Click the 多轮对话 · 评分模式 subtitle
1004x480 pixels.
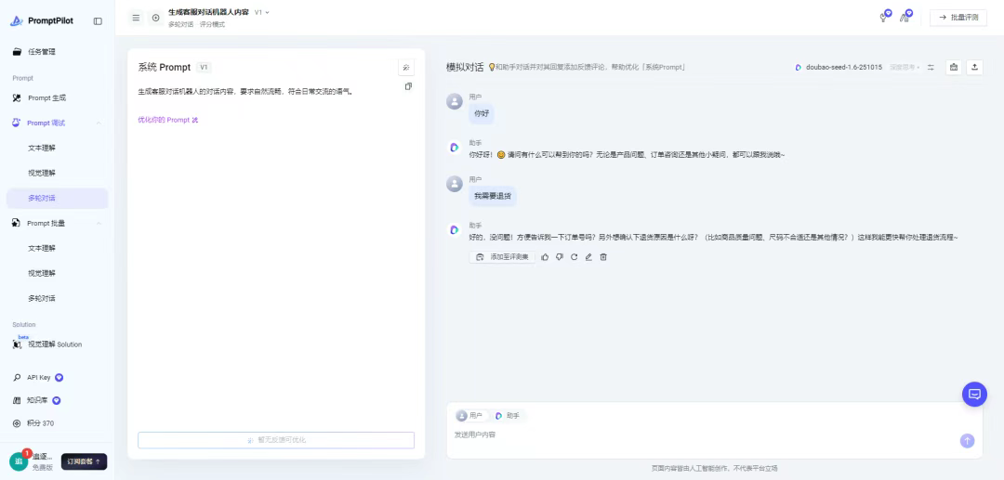click(x=196, y=24)
